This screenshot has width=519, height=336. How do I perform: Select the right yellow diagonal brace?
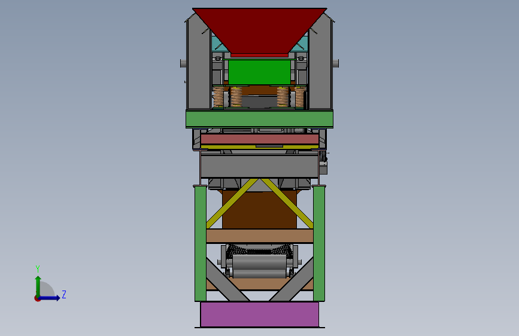[x=287, y=204]
